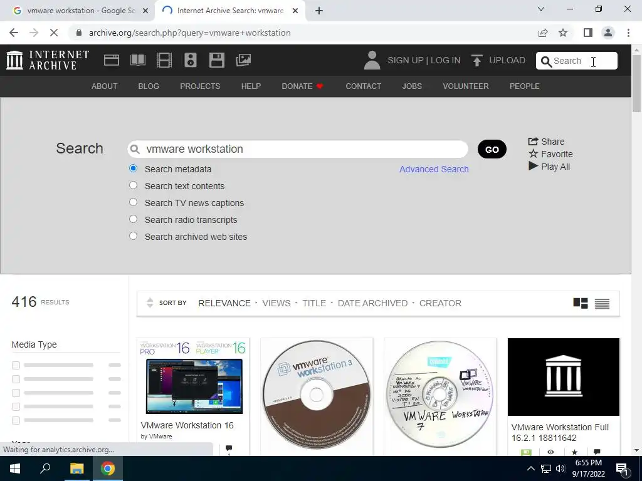Click the Chrome address bar URL

coord(189,33)
